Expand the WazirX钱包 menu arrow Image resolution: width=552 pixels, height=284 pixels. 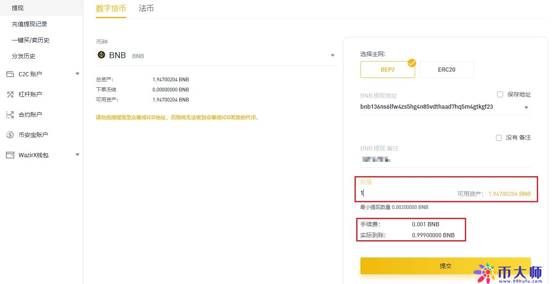77,155
